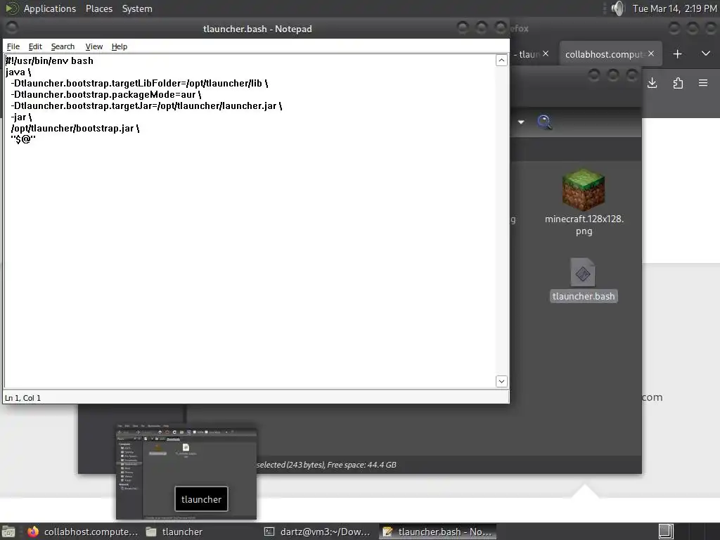Switch to Firefox collabhost taskbar button

pyautogui.click(x=82, y=532)
